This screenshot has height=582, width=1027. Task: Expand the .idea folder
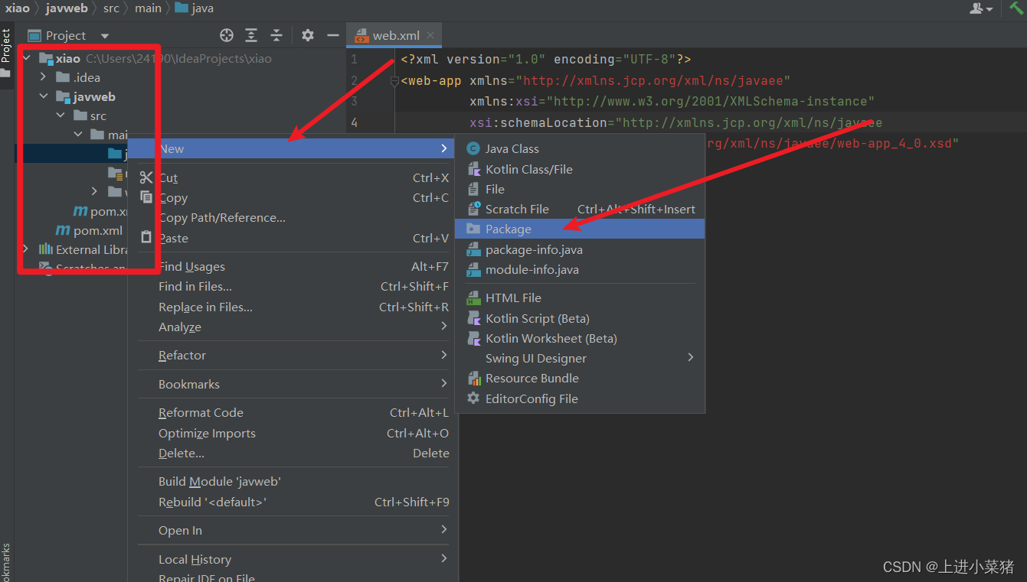44,77
